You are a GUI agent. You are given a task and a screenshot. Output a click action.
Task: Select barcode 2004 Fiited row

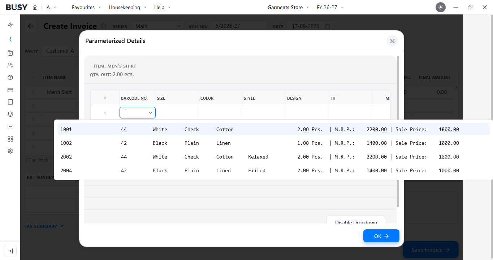coord(273,170)
